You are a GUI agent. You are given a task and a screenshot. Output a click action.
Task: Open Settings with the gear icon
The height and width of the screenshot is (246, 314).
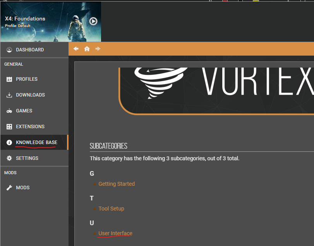[x=9, y=158]
